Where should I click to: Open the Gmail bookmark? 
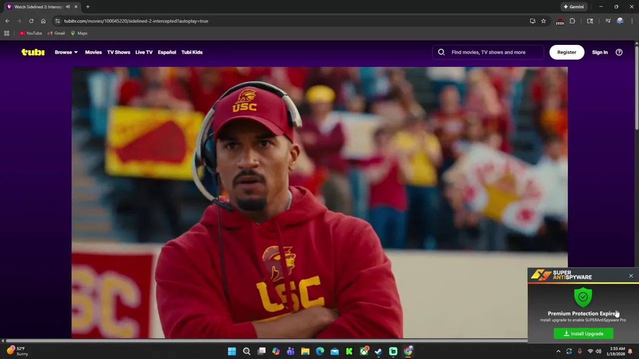(56, 33)
